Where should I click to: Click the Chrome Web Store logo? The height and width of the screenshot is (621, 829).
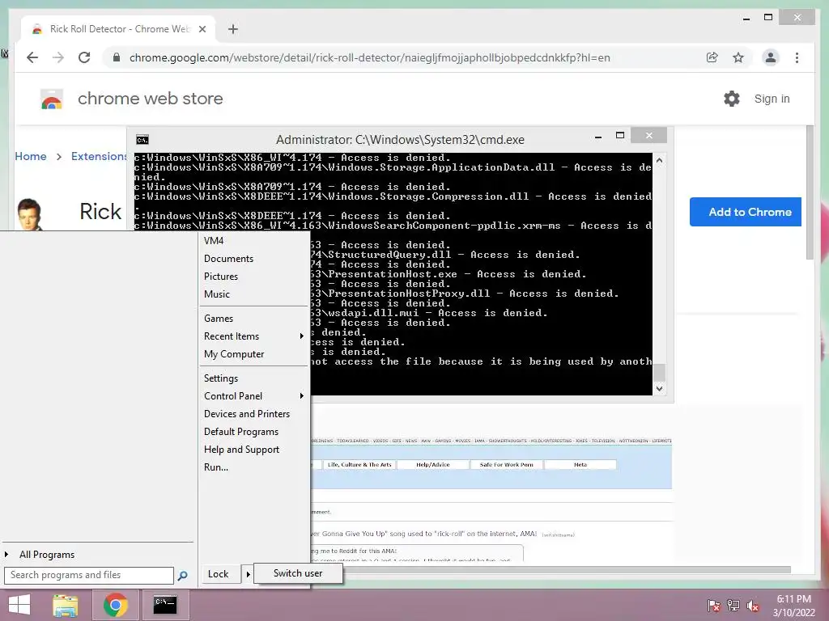coord(52,99)
